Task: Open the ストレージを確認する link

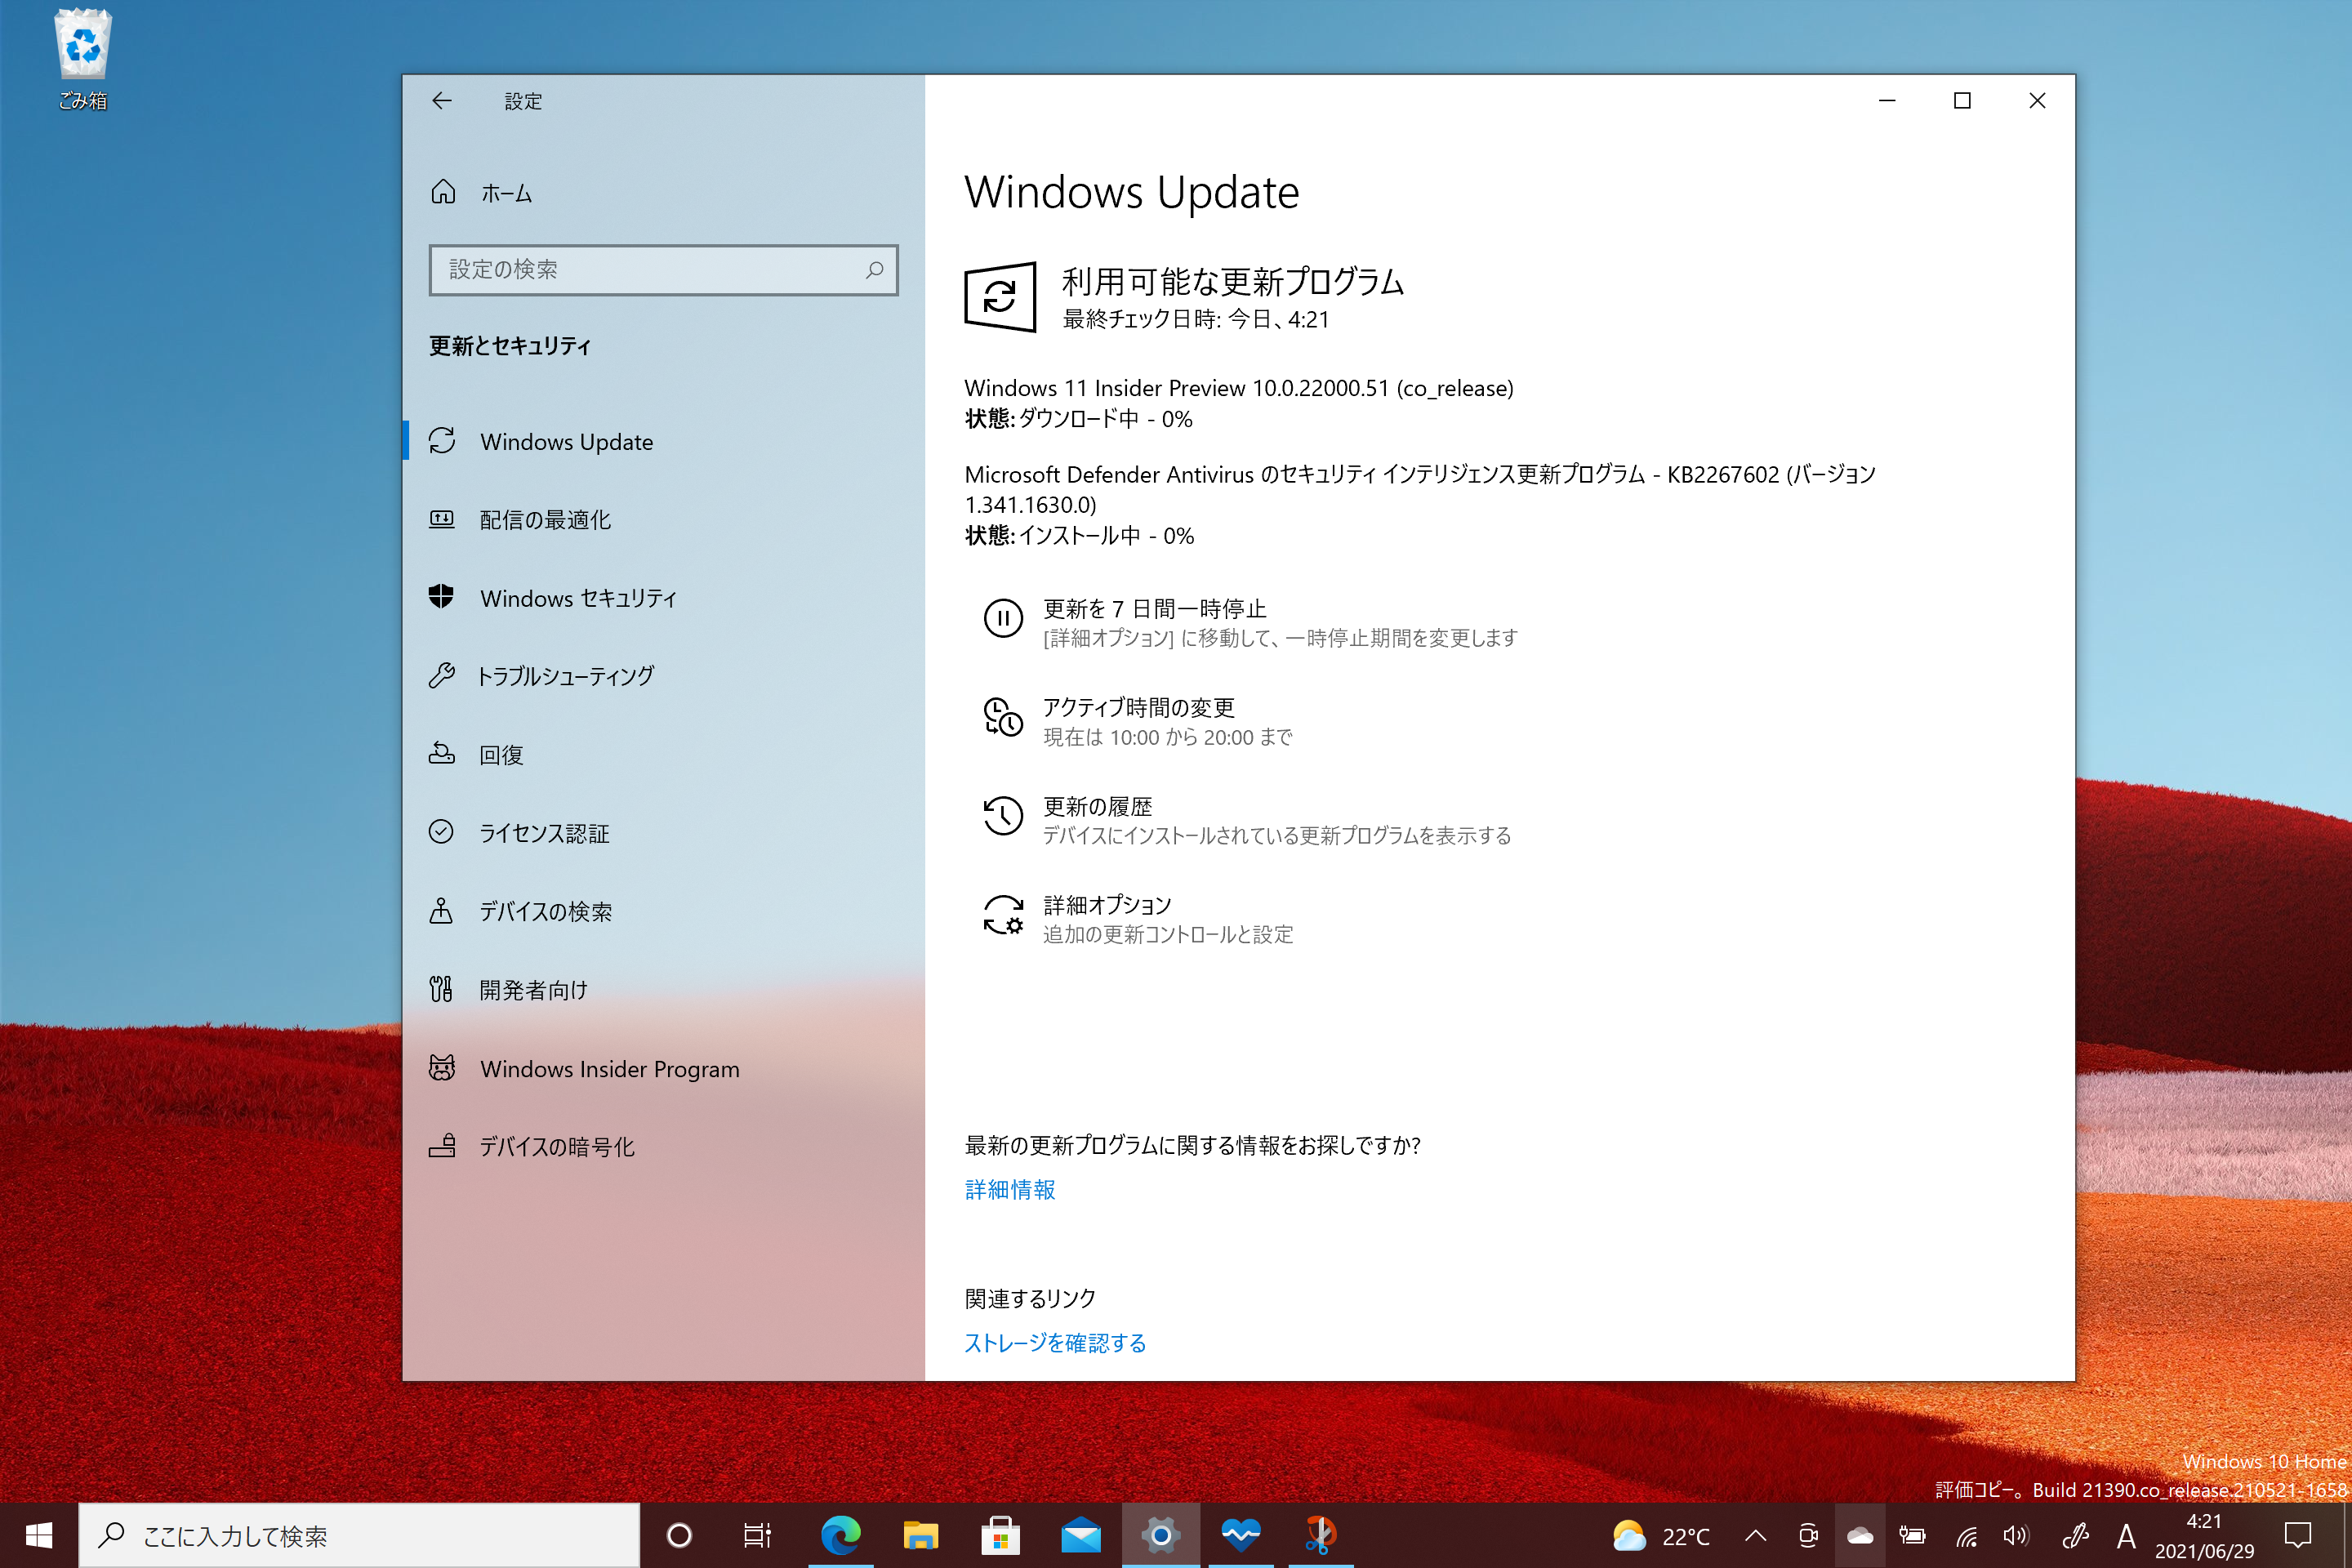Action: point(1055,1343)
